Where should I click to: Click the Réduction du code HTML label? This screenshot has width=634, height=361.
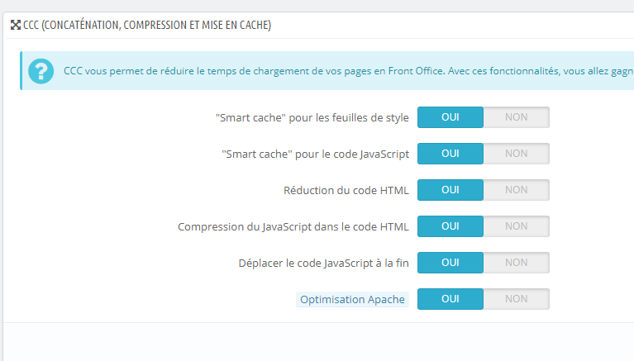346,190
